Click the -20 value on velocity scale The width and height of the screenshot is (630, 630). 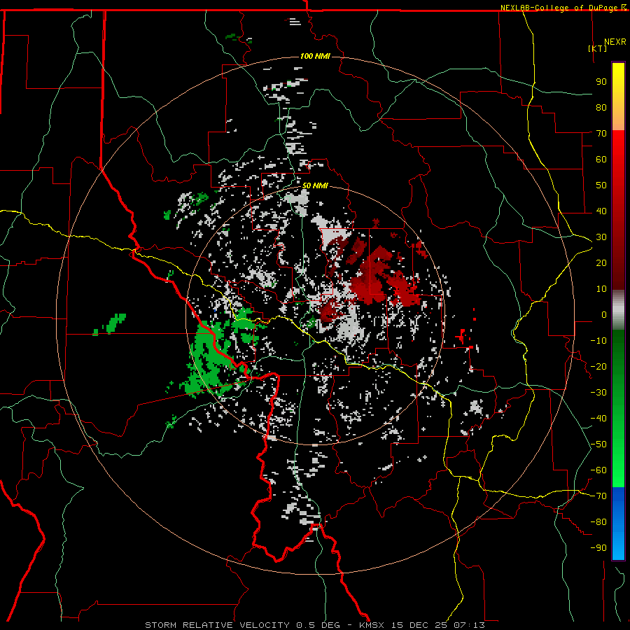coord(598,367)
